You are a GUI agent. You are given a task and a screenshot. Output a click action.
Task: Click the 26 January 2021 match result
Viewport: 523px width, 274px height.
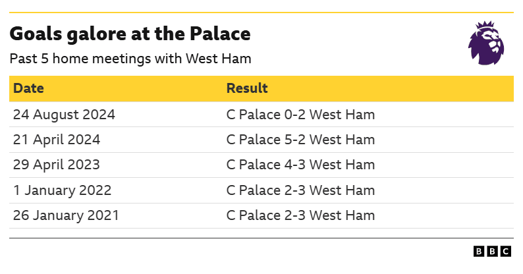tap(300, 215)
